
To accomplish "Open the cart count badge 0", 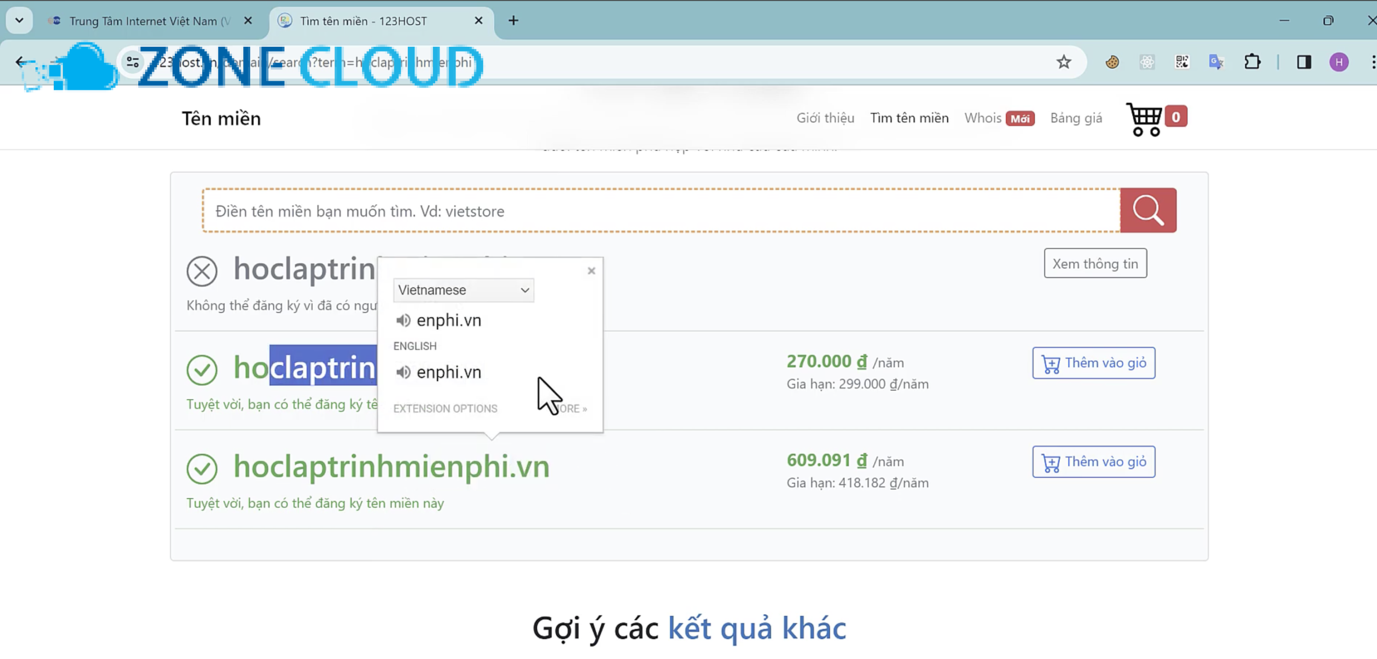I will pyautogui.click(x=1176, y=117).
